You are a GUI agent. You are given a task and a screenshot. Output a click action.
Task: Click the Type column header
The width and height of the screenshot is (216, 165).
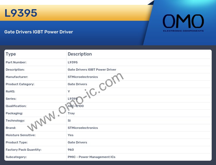[x=11, y=54]
